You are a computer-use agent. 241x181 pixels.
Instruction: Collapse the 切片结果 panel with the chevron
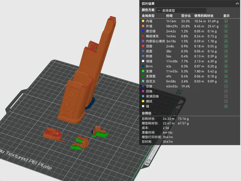(237, 4)
